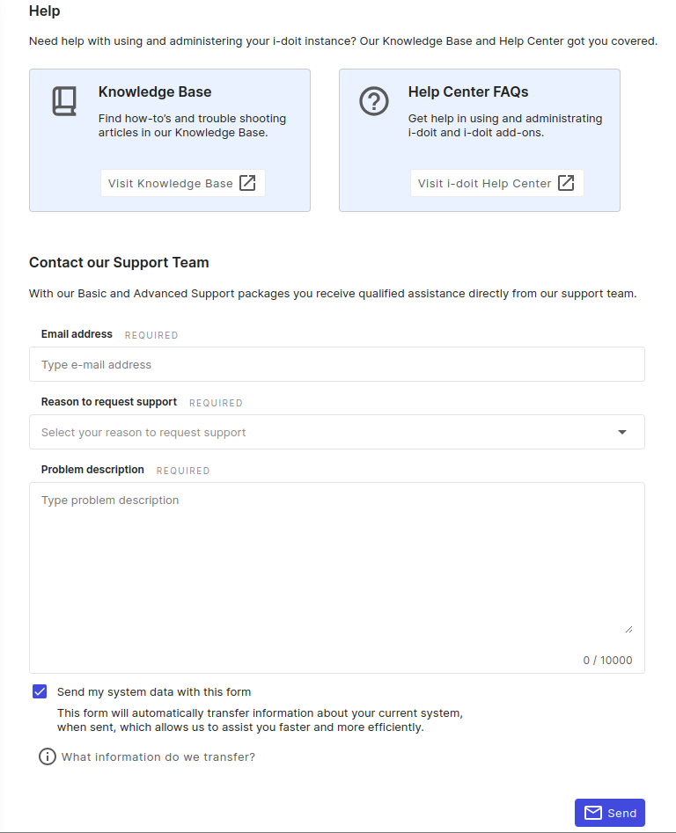Click the Help Center FAQs card heading
Viewport: 676px width, 833px height.
(x=468, y=91)
